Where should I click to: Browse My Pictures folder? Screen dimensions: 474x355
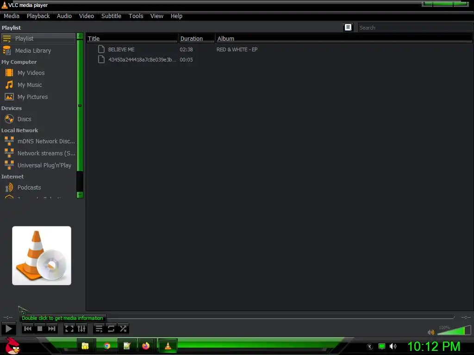click(x=38, y=97)
